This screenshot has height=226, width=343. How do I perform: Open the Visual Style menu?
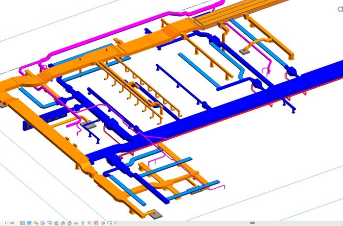point(29,223)
